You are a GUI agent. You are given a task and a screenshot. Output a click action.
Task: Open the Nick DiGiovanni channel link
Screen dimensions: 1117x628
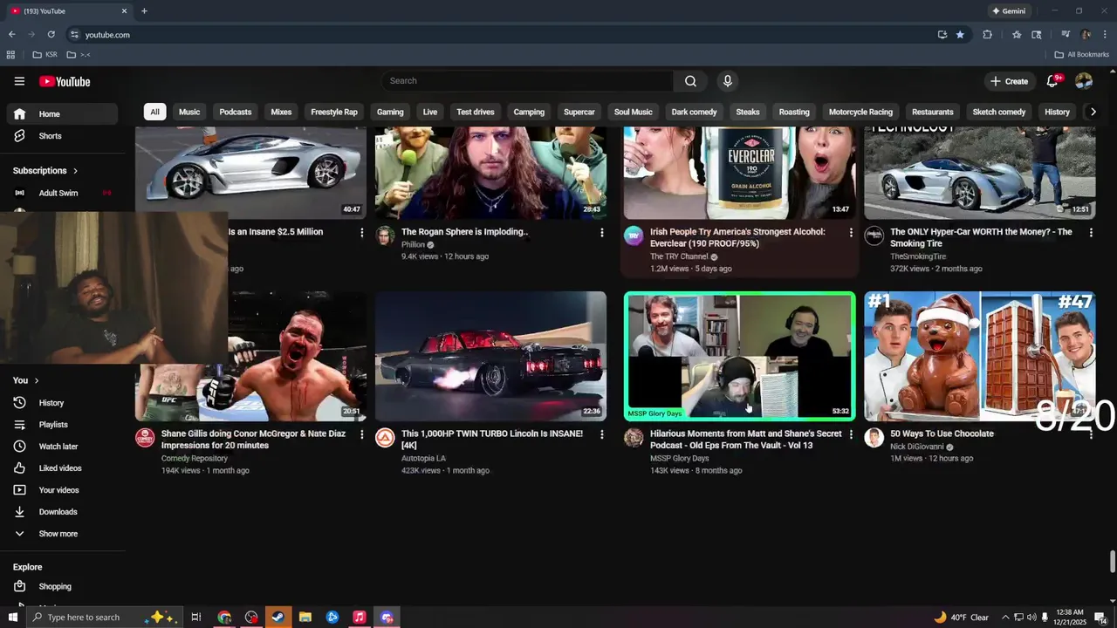pos(917,447)
